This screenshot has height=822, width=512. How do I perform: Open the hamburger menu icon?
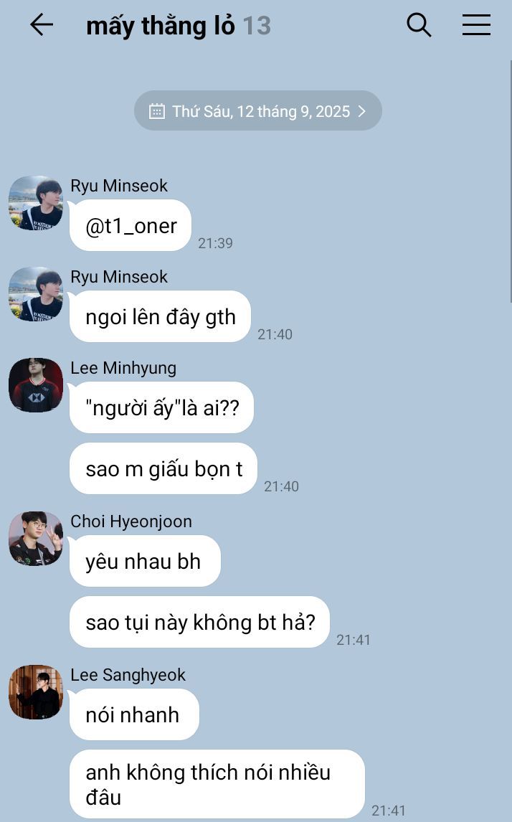[476, 24]
